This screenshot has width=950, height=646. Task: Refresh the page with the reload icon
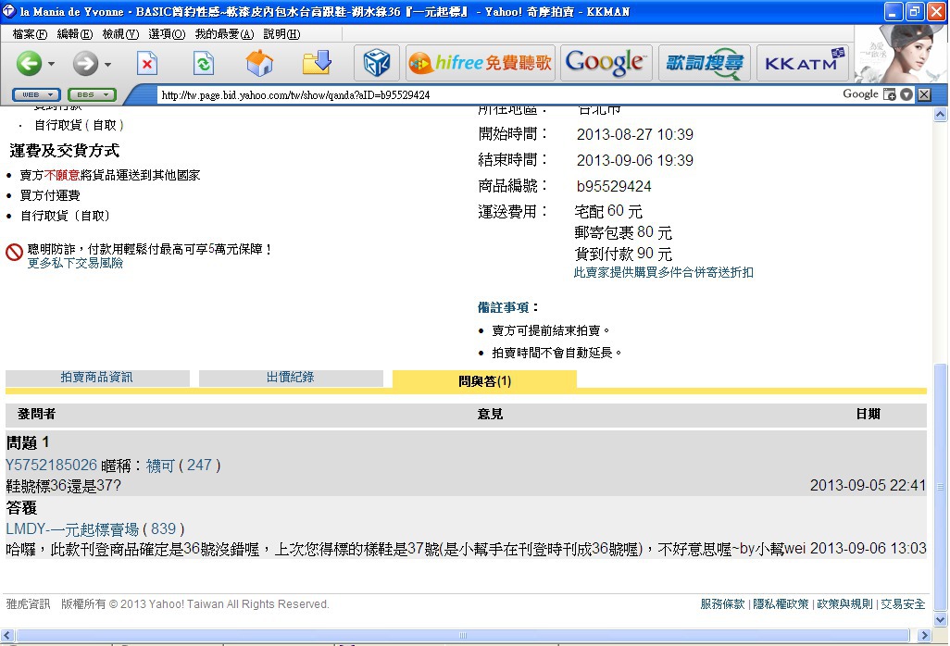[x=204, y=63]
